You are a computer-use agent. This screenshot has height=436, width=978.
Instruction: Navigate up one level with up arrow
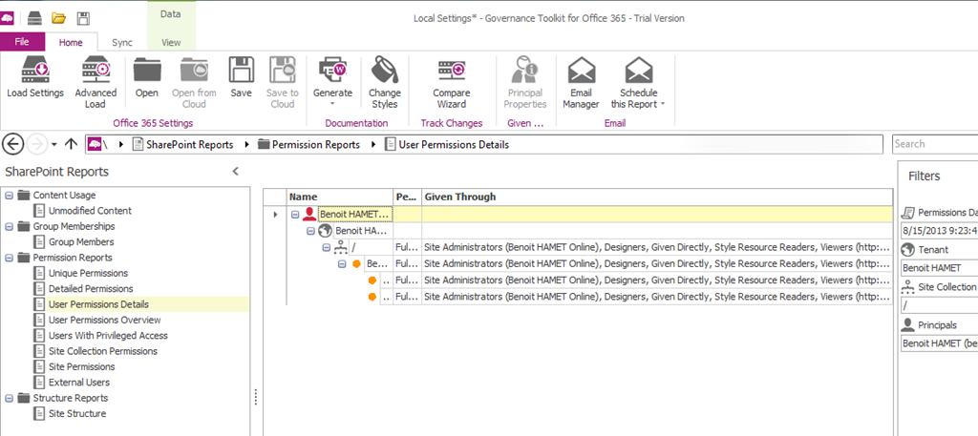tap(71, 144)
